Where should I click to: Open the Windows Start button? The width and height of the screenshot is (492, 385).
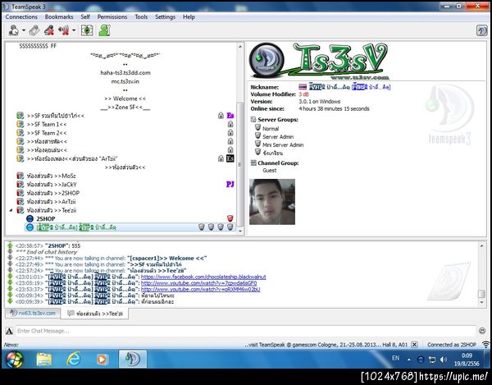coord(14,360)
